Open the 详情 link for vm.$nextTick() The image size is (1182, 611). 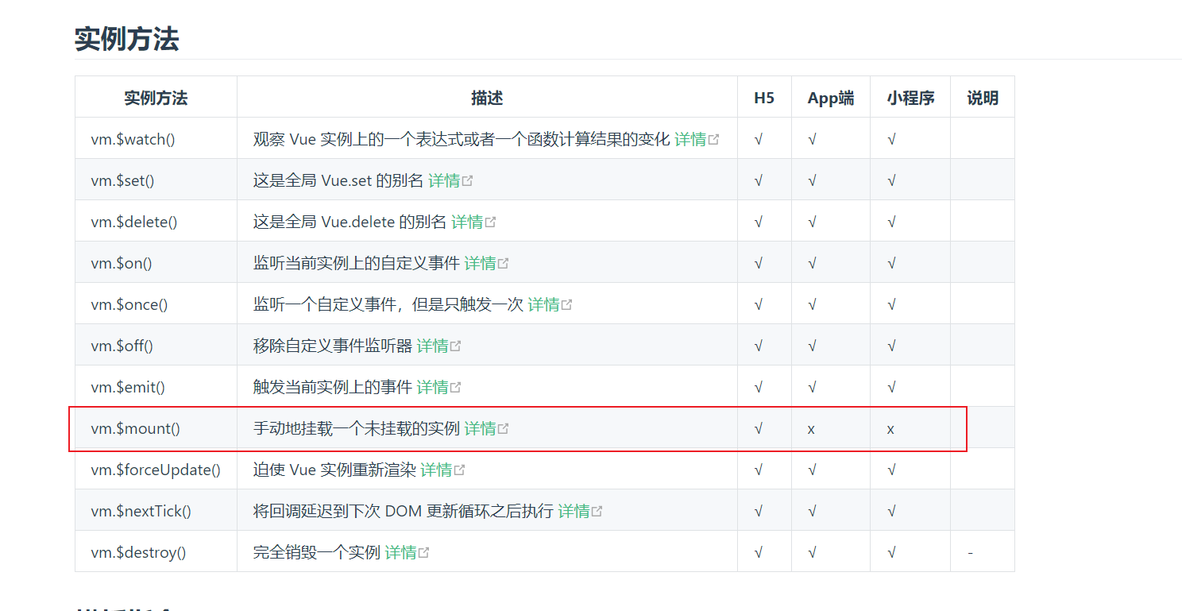[x=573, y=511]
